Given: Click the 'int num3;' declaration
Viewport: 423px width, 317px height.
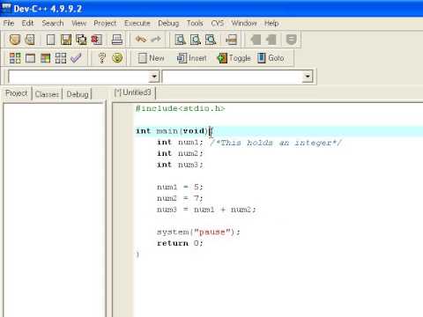Looking at the screenshot, I should (180, 165).
